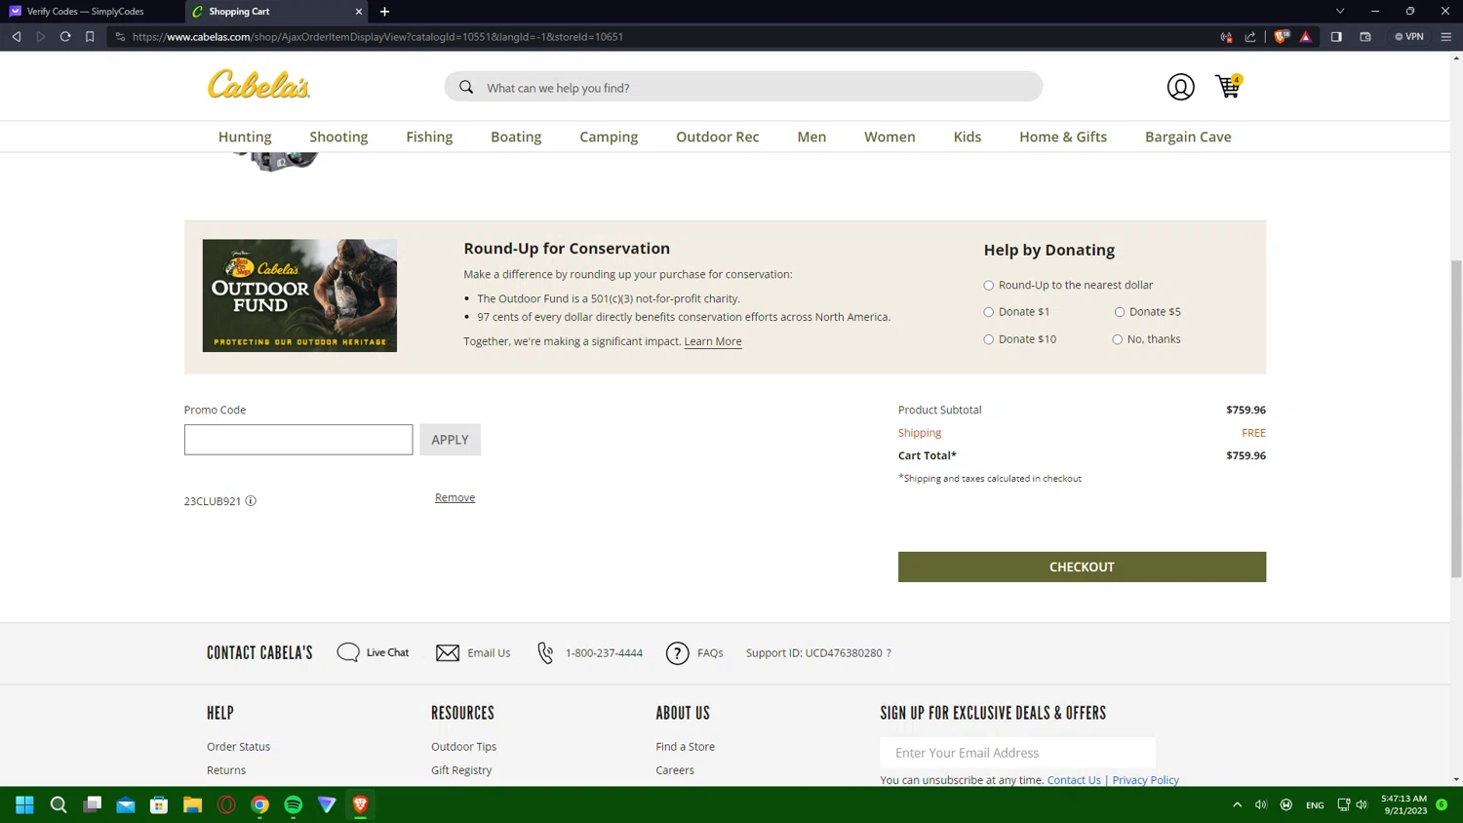This screenshot has height=823, width=1463.
Task: Click the Cabela's logo
Action: coord(258,85)
